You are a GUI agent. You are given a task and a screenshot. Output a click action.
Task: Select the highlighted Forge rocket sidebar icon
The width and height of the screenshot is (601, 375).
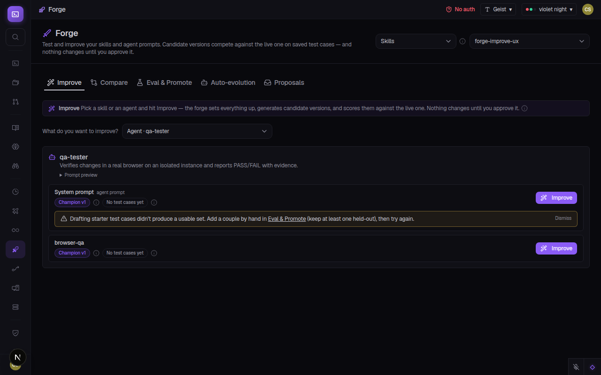click(x=15, y=249)
